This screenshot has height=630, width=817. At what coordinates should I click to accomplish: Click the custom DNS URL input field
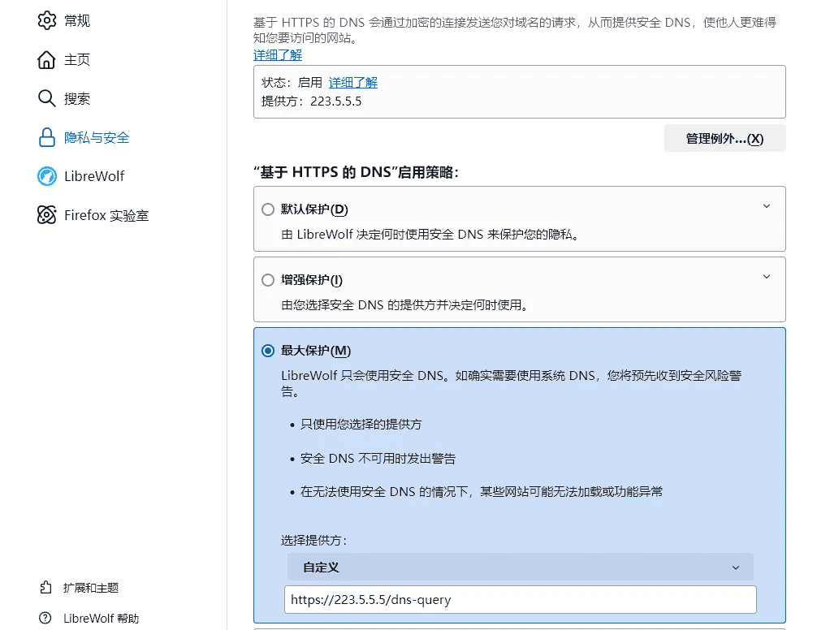pyautogui.click(x=520, y=600)
